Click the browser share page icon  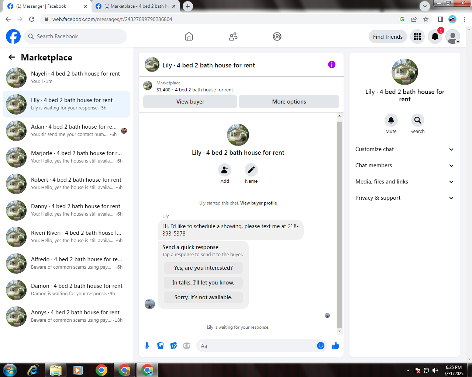[414, 19]
